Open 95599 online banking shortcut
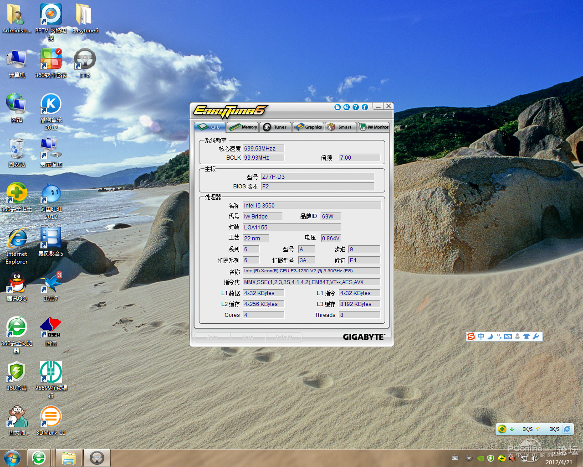This screenshot has width=583, height=467. point(51,380)
